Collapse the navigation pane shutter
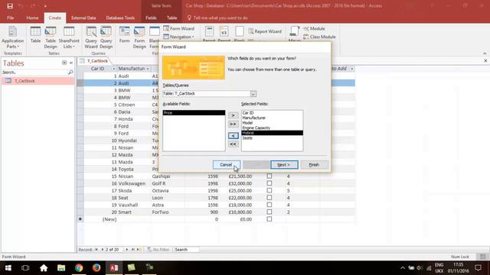490x275 pixels. [71, 63]
